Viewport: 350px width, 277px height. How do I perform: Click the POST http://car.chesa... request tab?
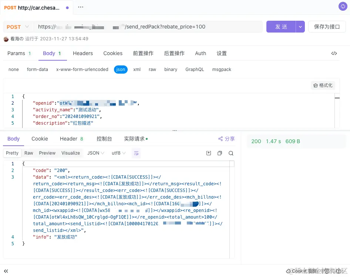(36, 8)
